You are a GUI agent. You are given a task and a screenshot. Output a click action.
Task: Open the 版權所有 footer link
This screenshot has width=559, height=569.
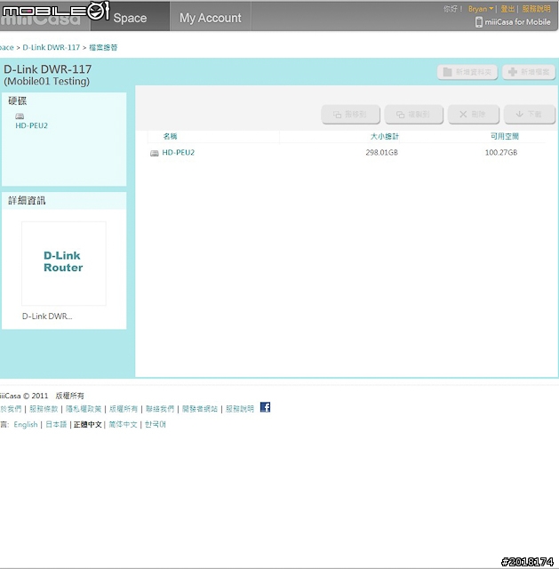click(124, 409)
